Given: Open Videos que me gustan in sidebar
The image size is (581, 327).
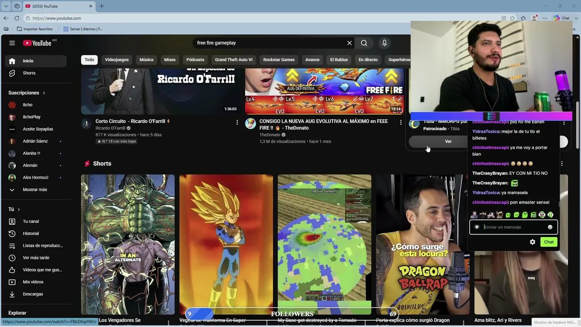Looking at the screenshot, I should 36,270.
